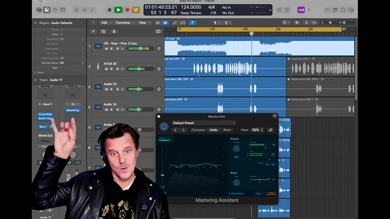Enable input monitoring on Audio 24
The image size is (390, 219).
123,109
